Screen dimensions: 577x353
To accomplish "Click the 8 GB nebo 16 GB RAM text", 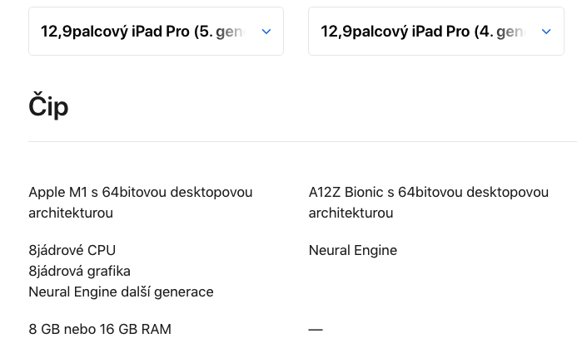I will [100, 329].
